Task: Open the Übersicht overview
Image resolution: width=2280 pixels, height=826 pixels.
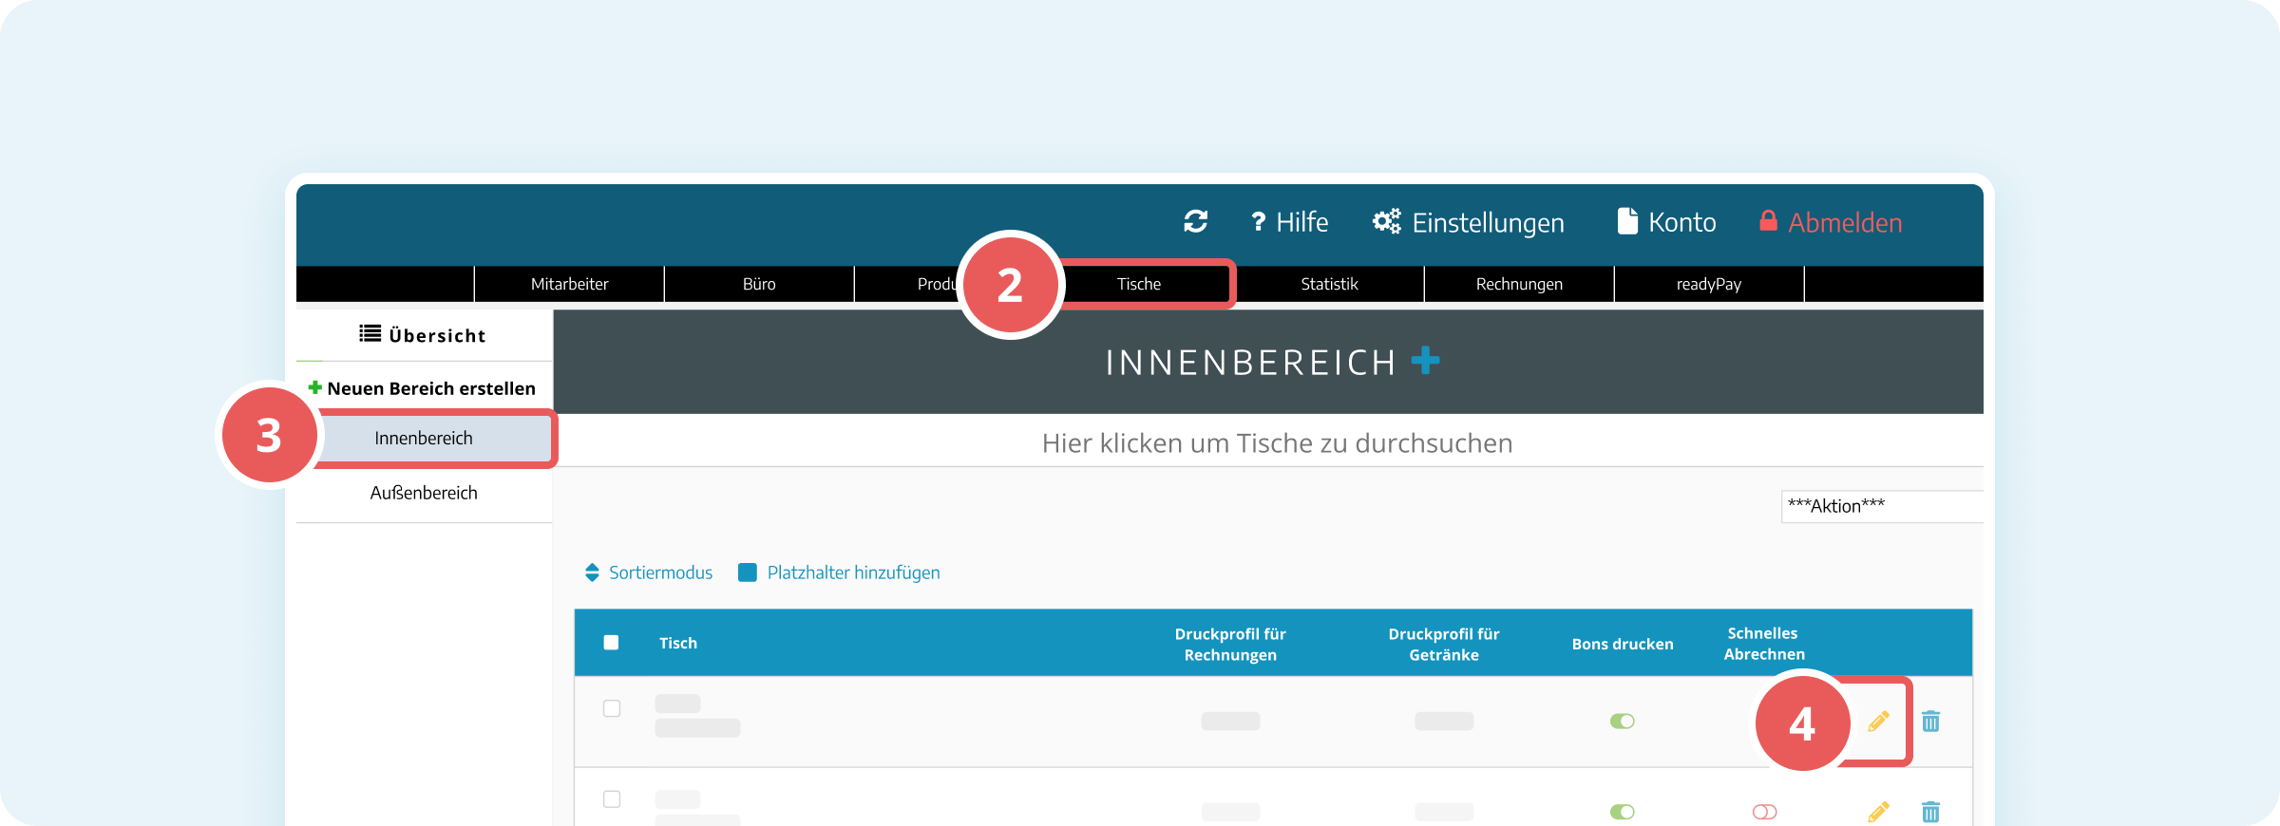Action: [424, 335]
